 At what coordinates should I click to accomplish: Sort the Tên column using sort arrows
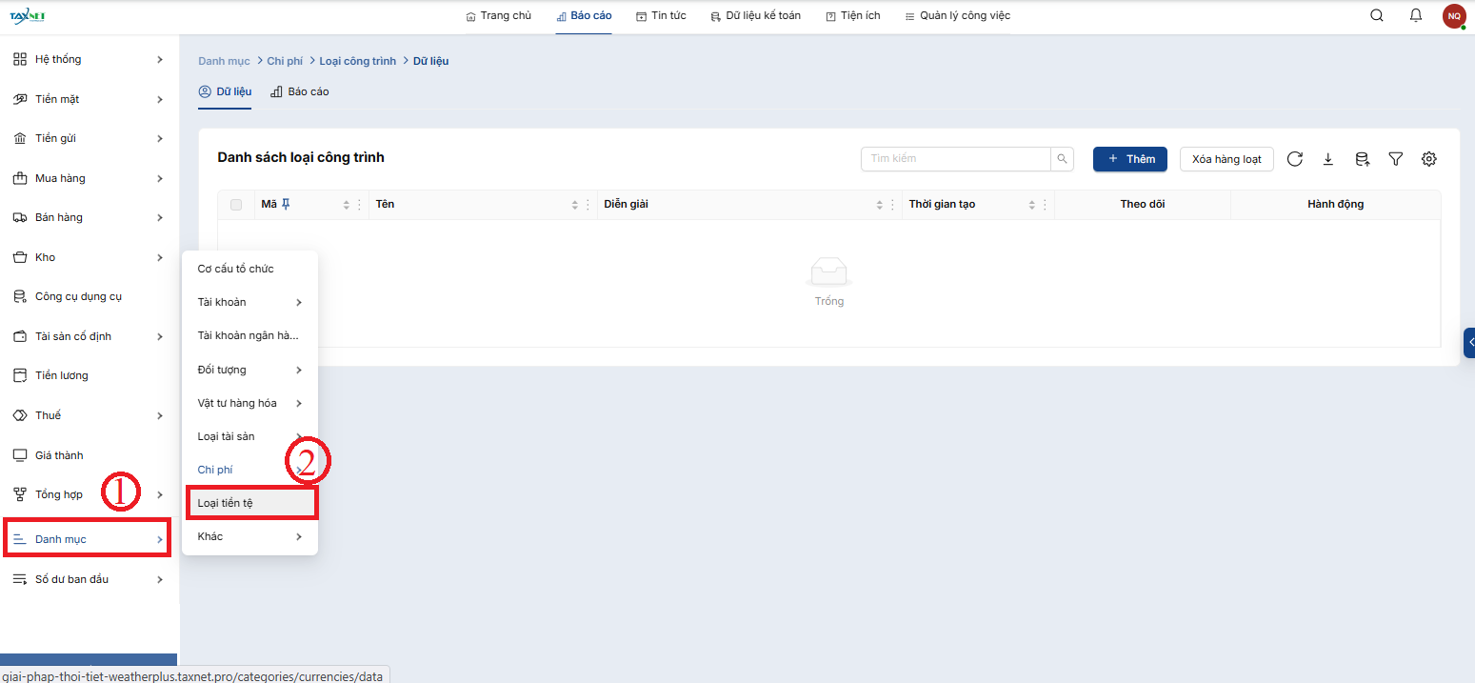pos(575,205)
